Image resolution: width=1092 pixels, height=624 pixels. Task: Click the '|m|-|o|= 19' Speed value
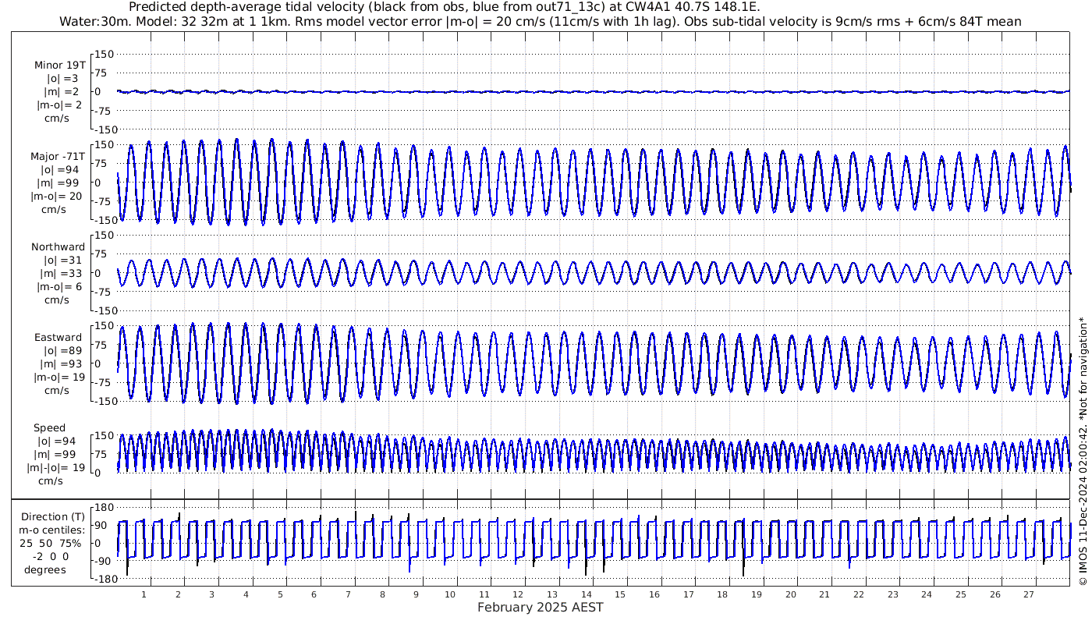(x=56, y=468)
